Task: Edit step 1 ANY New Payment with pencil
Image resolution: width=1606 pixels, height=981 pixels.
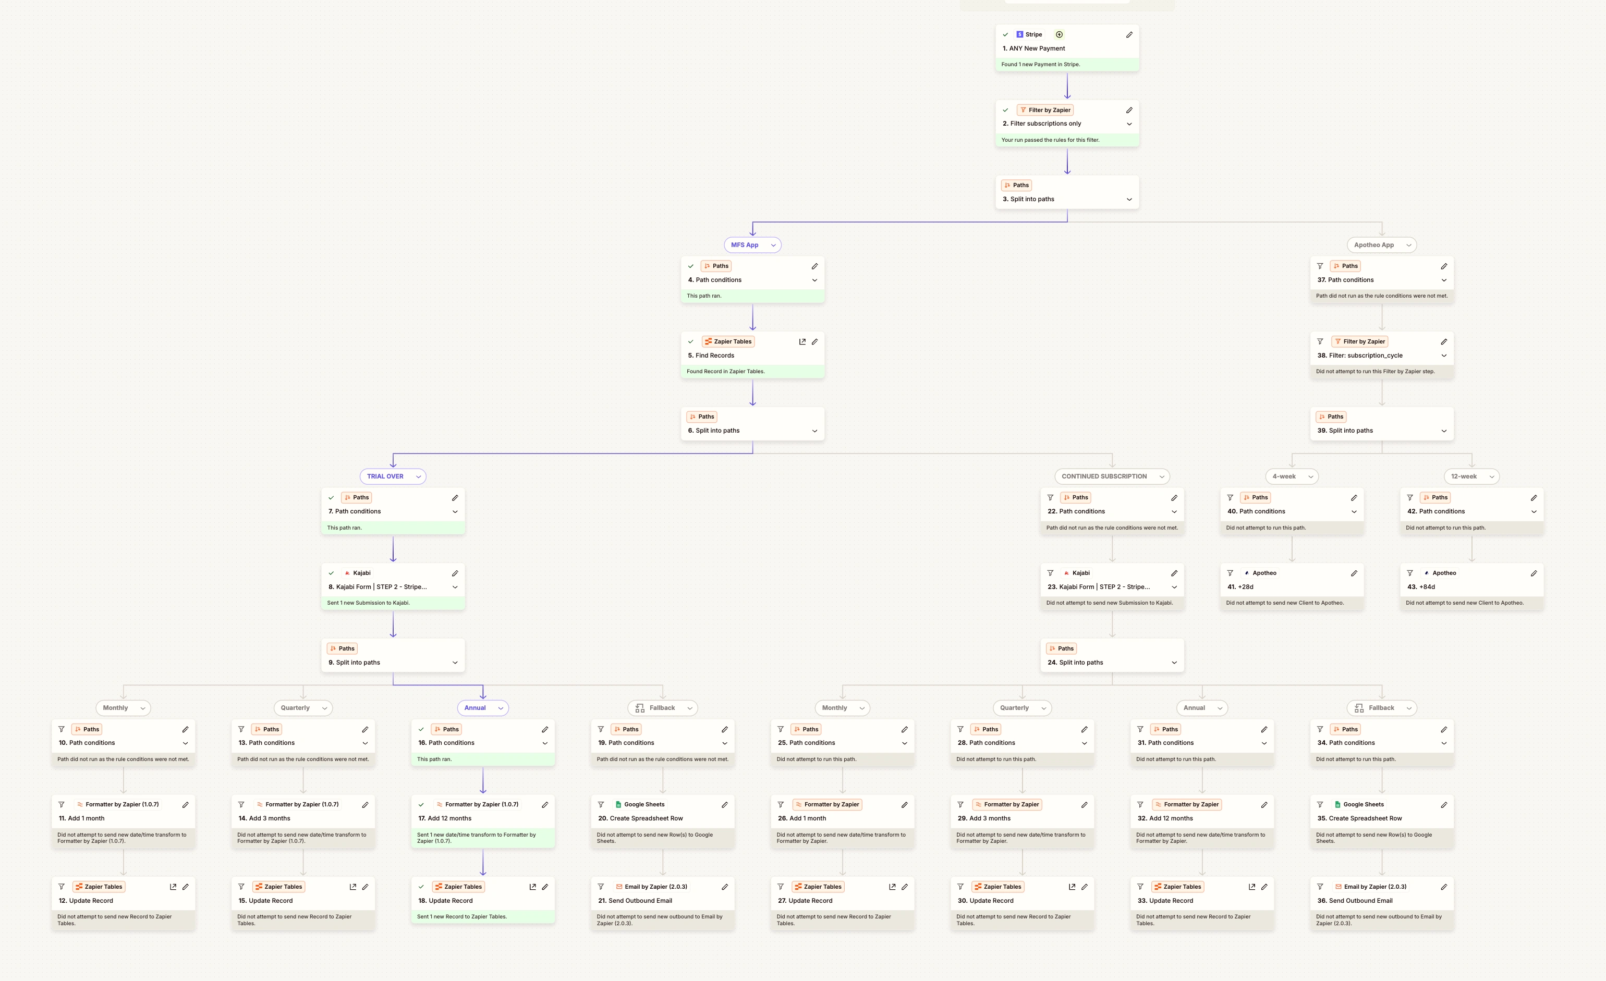Action: tap(1129, 34)
